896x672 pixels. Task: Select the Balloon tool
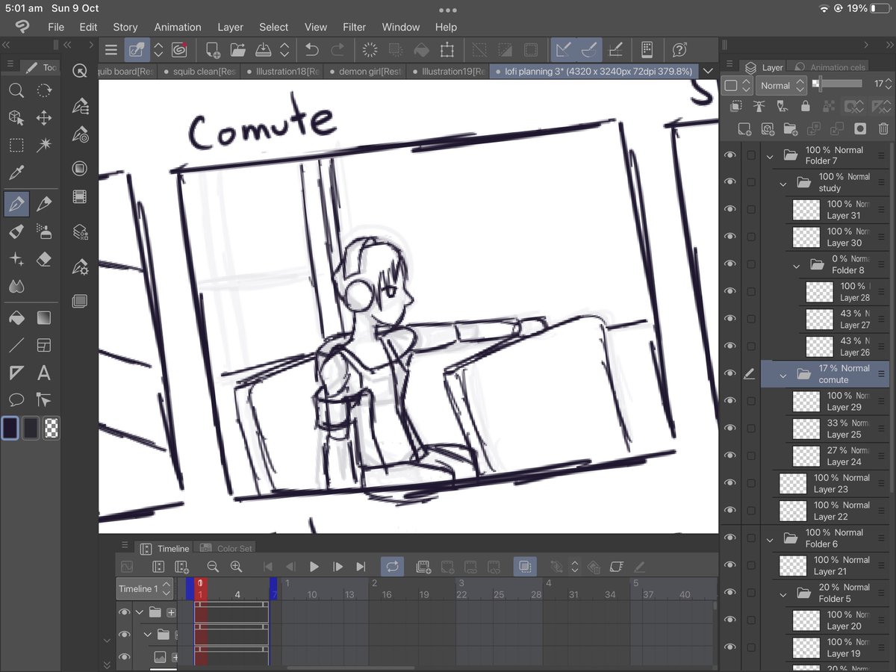(x=16, y=400)
